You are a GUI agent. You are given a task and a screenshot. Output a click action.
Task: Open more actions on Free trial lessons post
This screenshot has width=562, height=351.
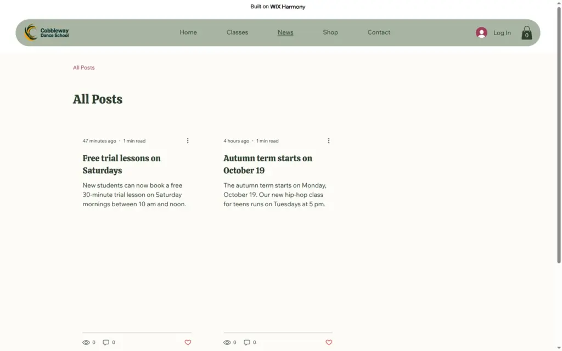(188, 141)
